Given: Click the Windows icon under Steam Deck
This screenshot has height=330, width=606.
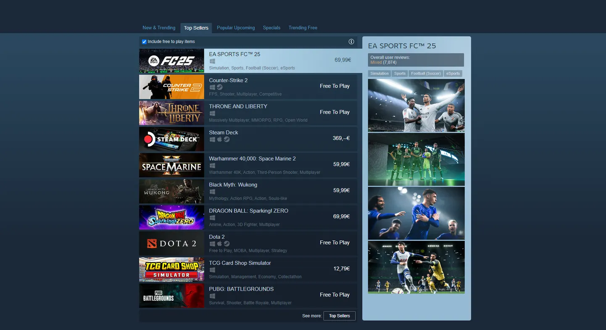Looking at the screenshot, I should click(x=212, y=139).
